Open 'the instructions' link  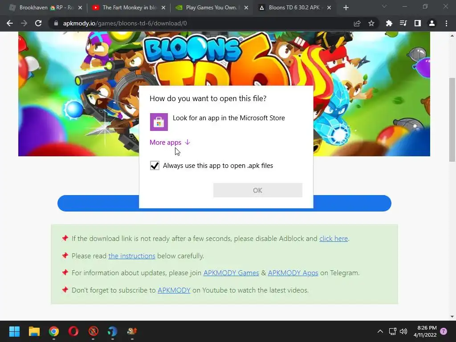coord(132,256)
